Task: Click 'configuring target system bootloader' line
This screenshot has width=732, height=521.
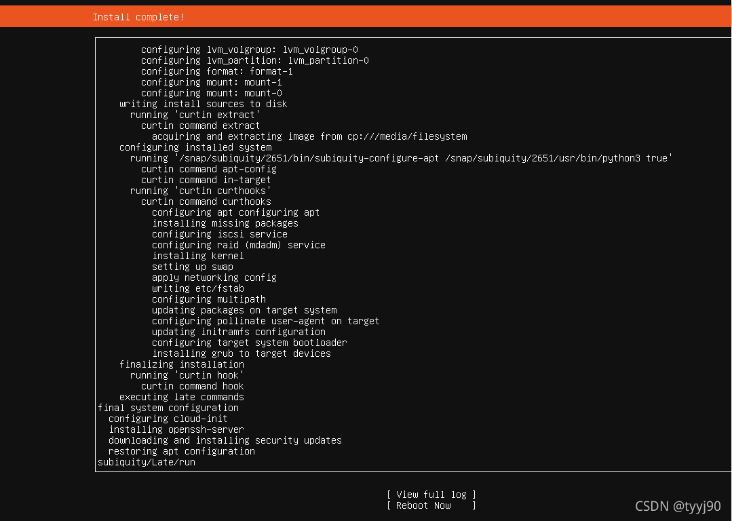Action: [x=249, y=343]
